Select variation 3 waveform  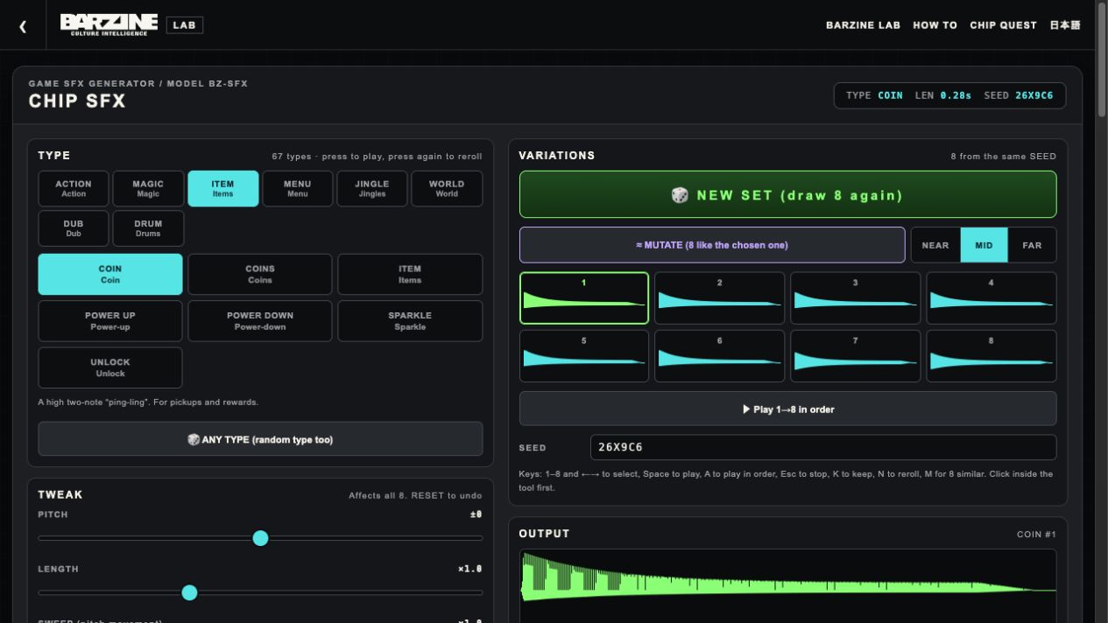click(x=856, y=297)
